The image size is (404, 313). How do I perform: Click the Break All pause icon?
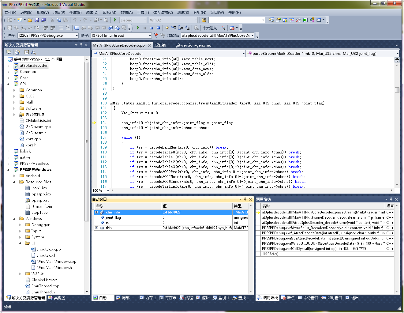[x=144, y=28]
